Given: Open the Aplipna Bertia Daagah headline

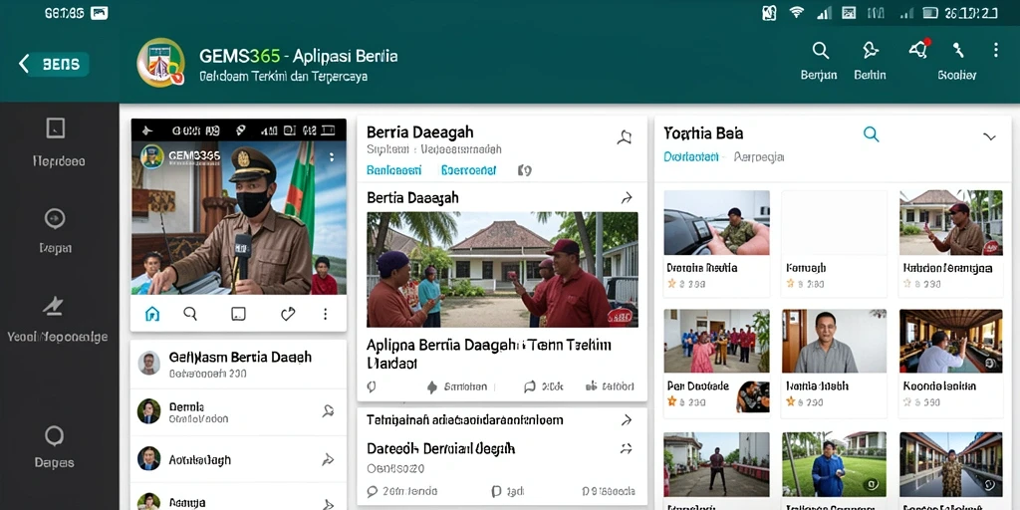Looking at the screenshot, I should (489, 354).
